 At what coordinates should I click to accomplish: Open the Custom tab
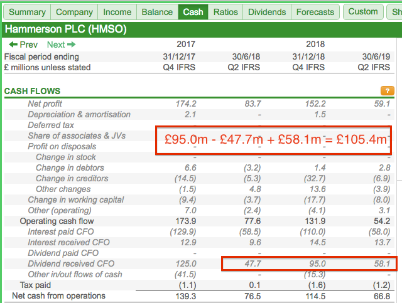pos(363,12)
